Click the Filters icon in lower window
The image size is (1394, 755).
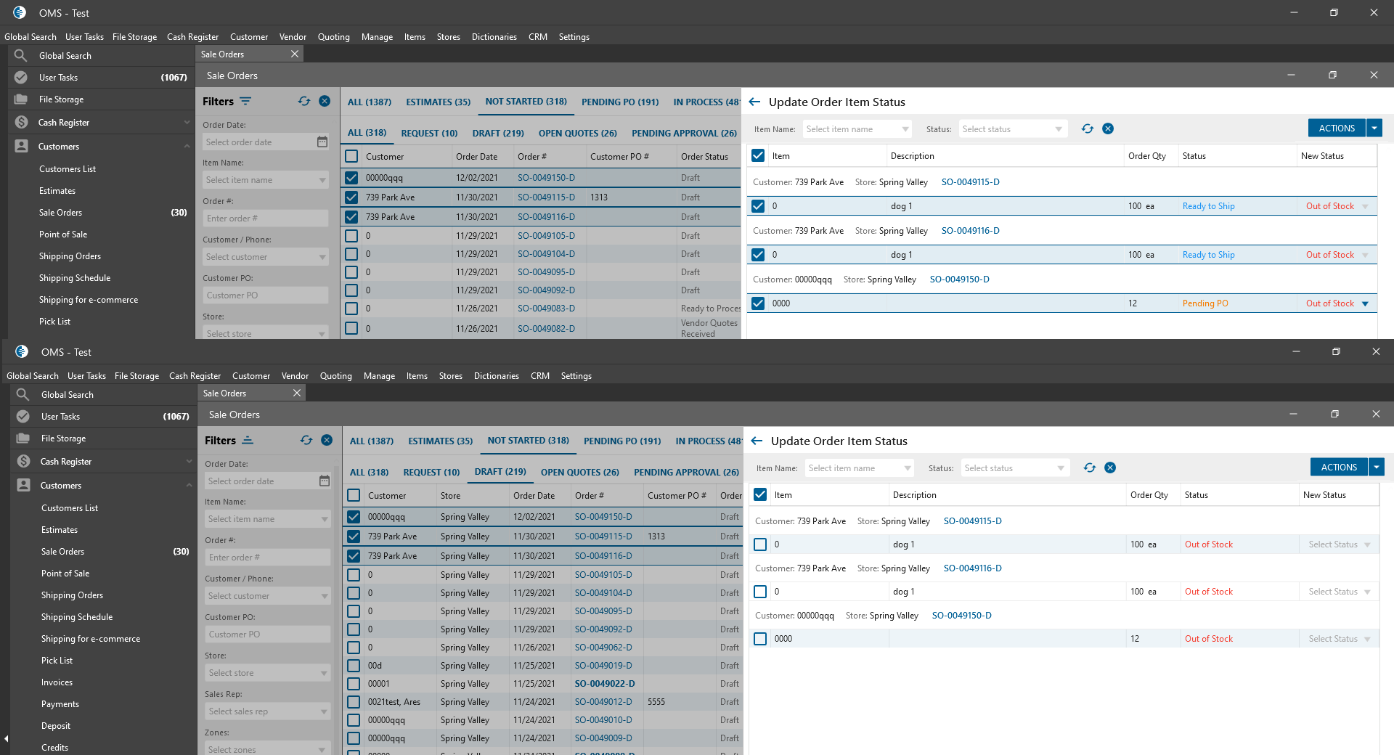[248, 440]
